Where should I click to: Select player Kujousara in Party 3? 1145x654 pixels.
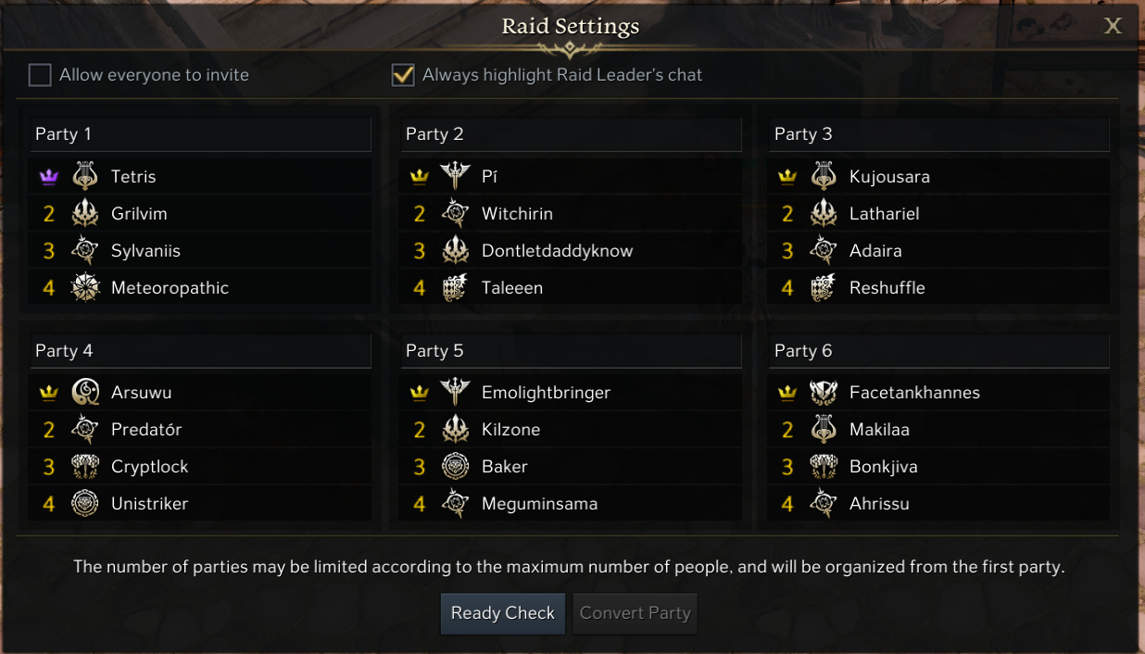pyautogui.click(x=889, y=177)
